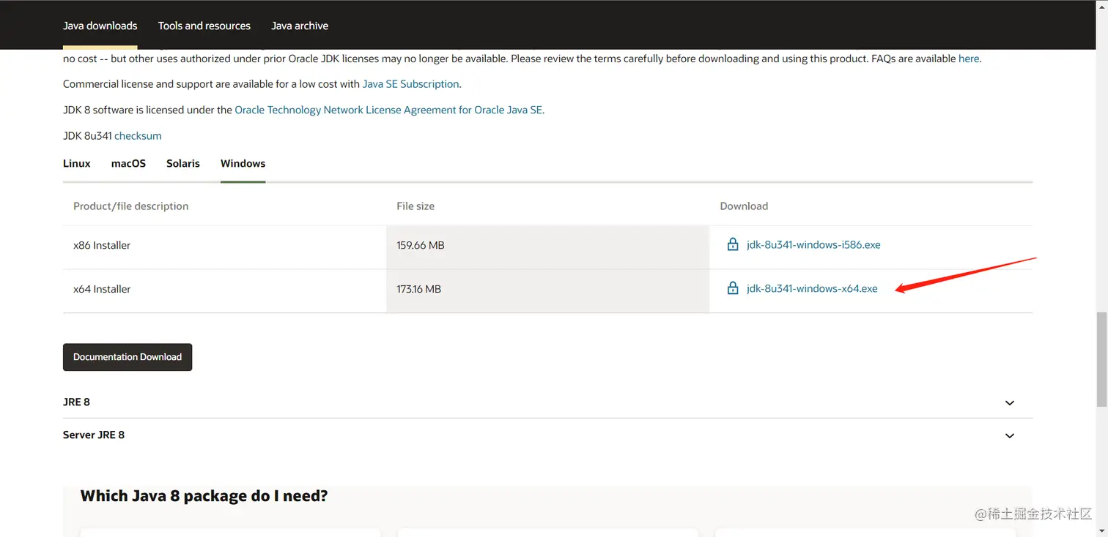Open the Java downloads menu item
The height and width of the screenshot is (537, 1108).
pyautogui.click(x=100, y=26)
